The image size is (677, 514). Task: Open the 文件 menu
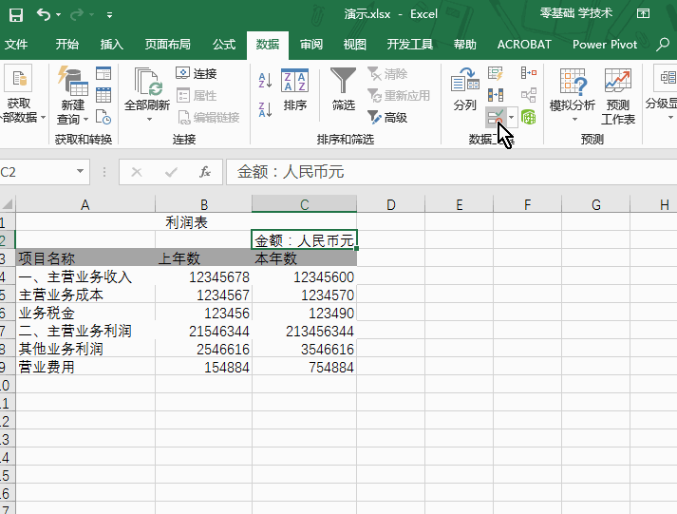[x=16, y=44]
